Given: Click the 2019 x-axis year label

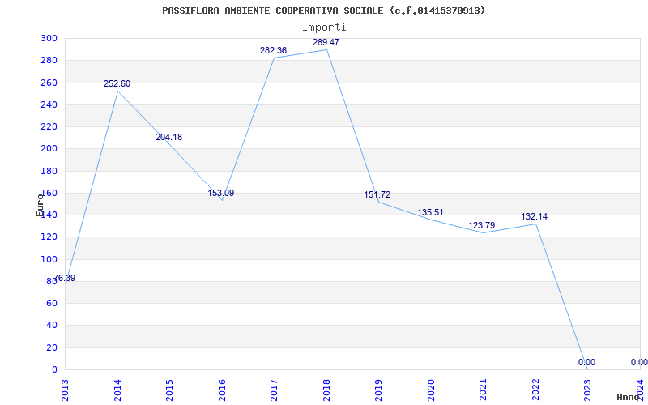Looking at the screenshot, I should tap(378, 390).
